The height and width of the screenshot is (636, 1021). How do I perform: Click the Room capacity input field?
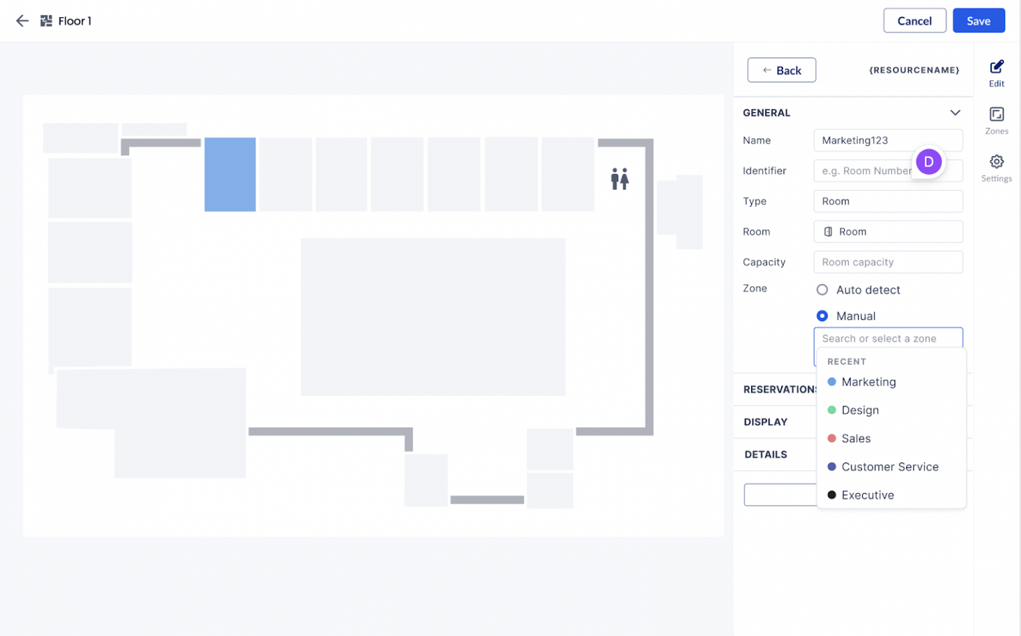point(887,262)
